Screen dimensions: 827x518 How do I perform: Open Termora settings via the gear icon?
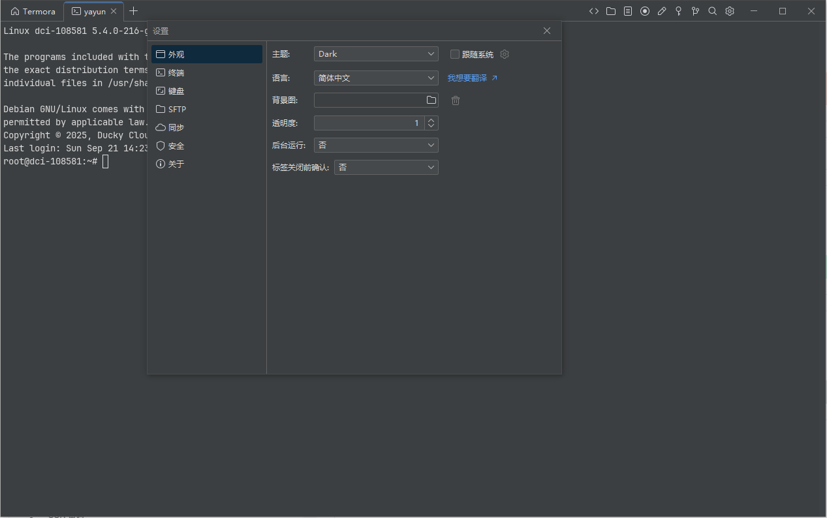pyautogui.click(x=729, y=11)
